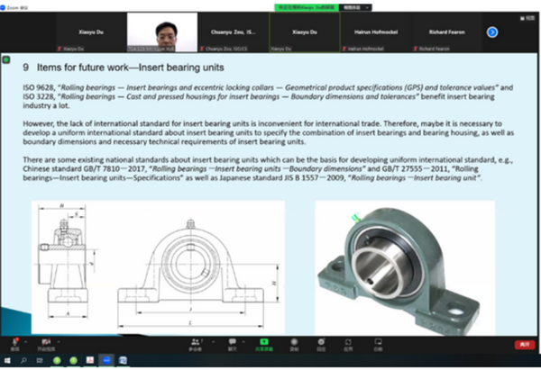
Task: Select the video tile showing a man's face
Action: tap(162, 32)
